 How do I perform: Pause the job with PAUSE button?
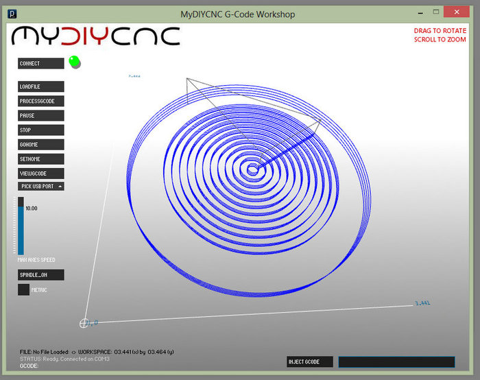pyautogui.click(x=40, y=115)
